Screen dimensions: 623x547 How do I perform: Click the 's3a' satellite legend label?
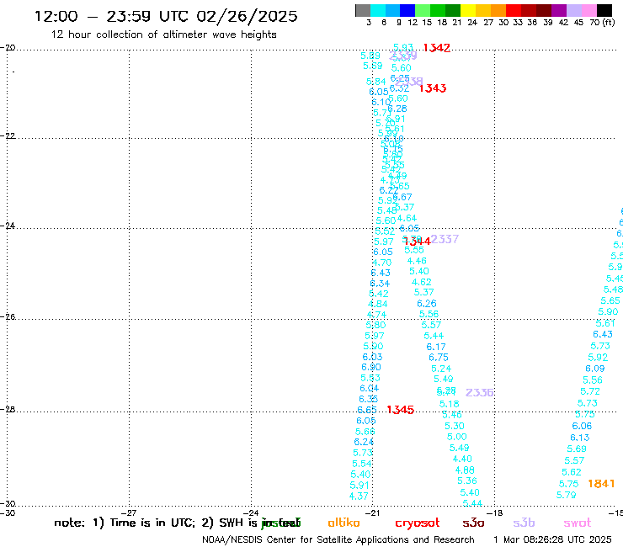473,523
